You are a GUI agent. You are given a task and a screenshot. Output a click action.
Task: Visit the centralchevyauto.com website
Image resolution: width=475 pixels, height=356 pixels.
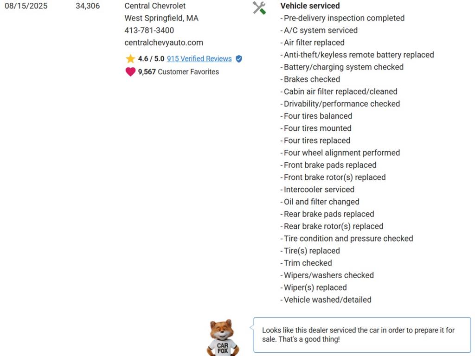click(x=164, y=43)
